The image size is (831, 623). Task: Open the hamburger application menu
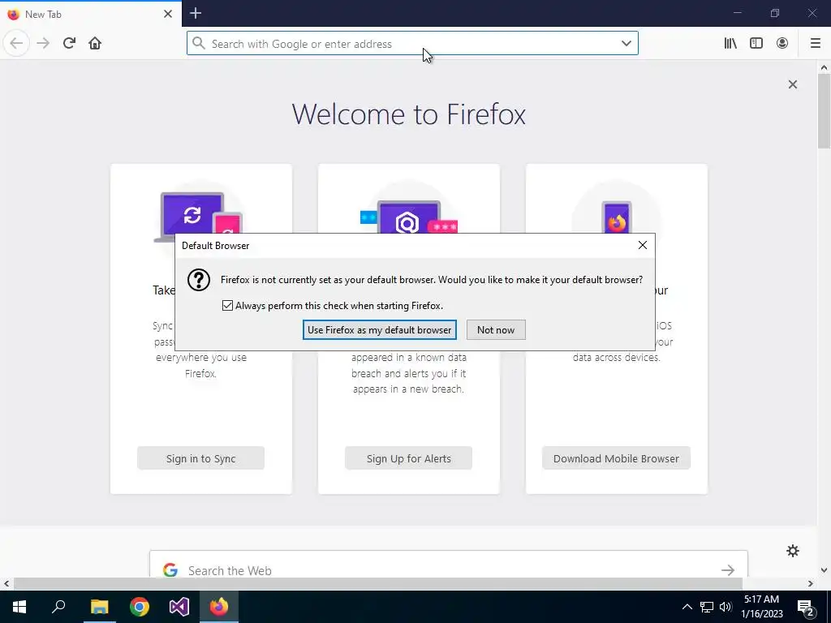[x=816, y=44]
